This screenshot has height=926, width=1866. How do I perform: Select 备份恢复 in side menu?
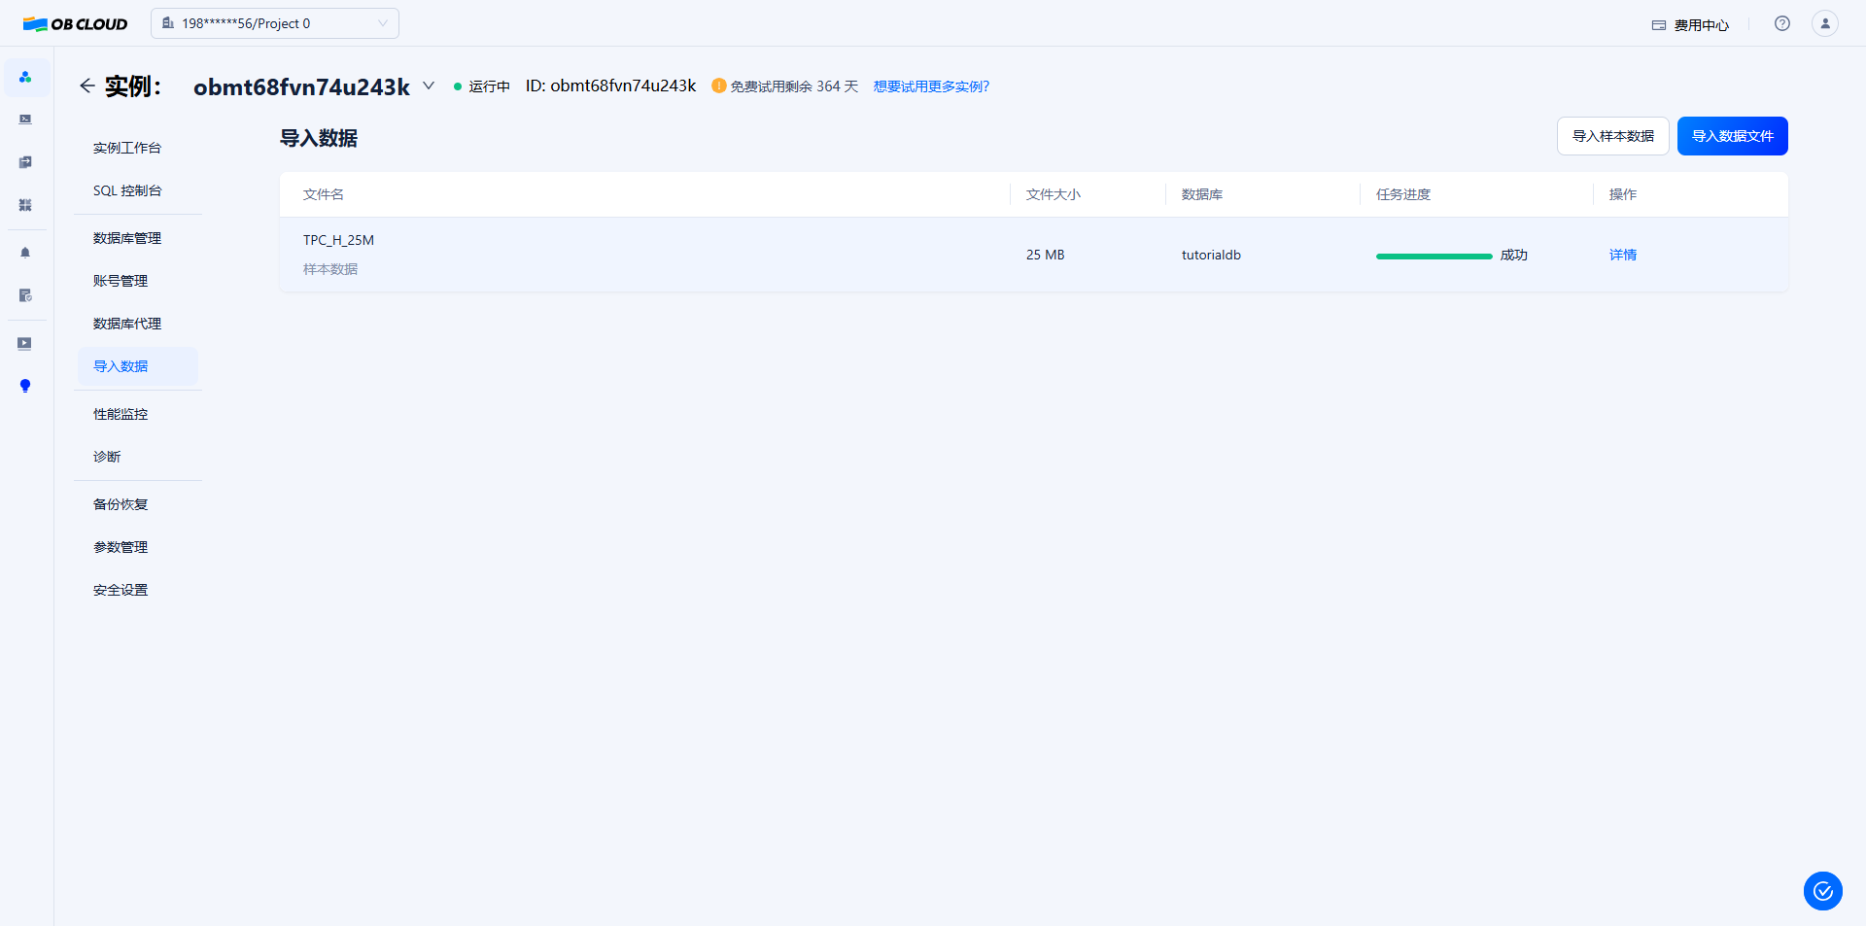(121, 504)
